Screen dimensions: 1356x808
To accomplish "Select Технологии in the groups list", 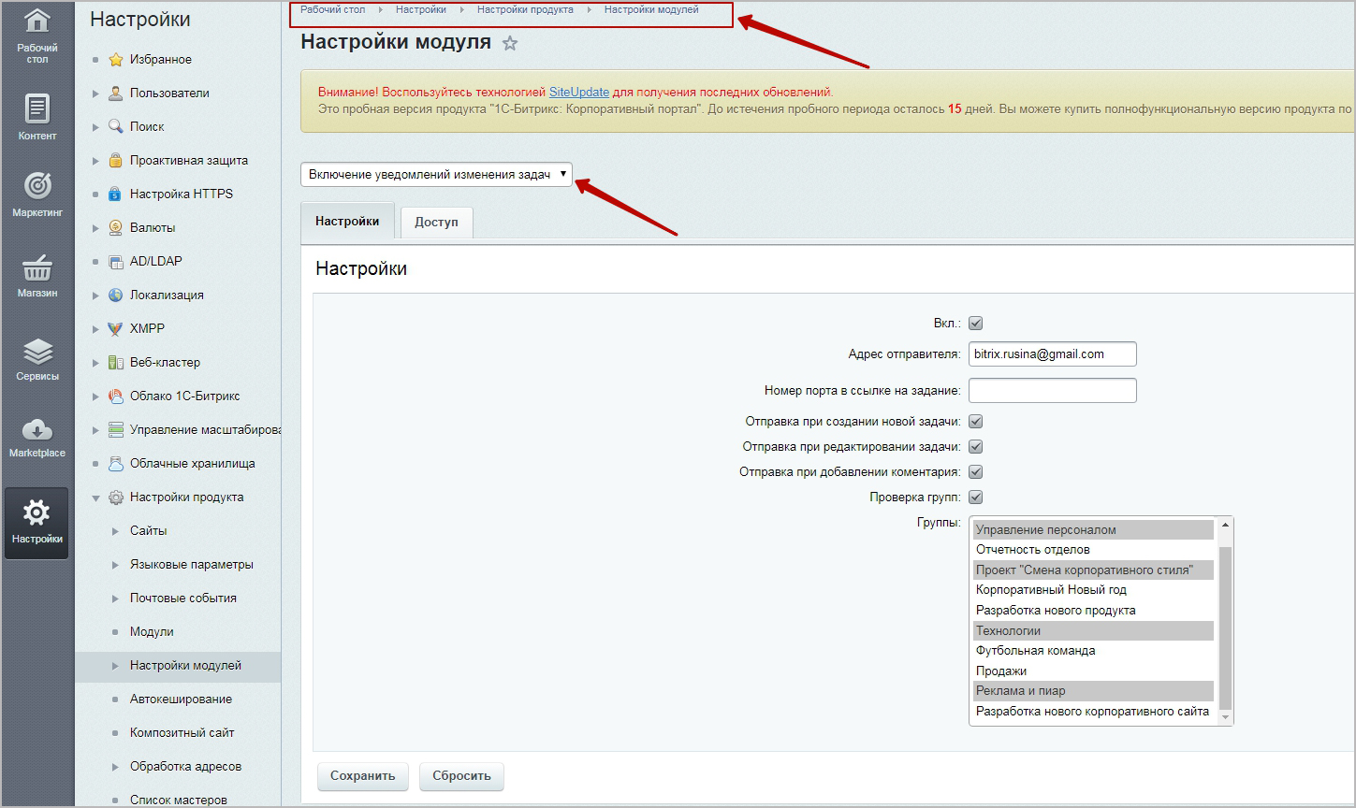I will [x=1093, y=631].
